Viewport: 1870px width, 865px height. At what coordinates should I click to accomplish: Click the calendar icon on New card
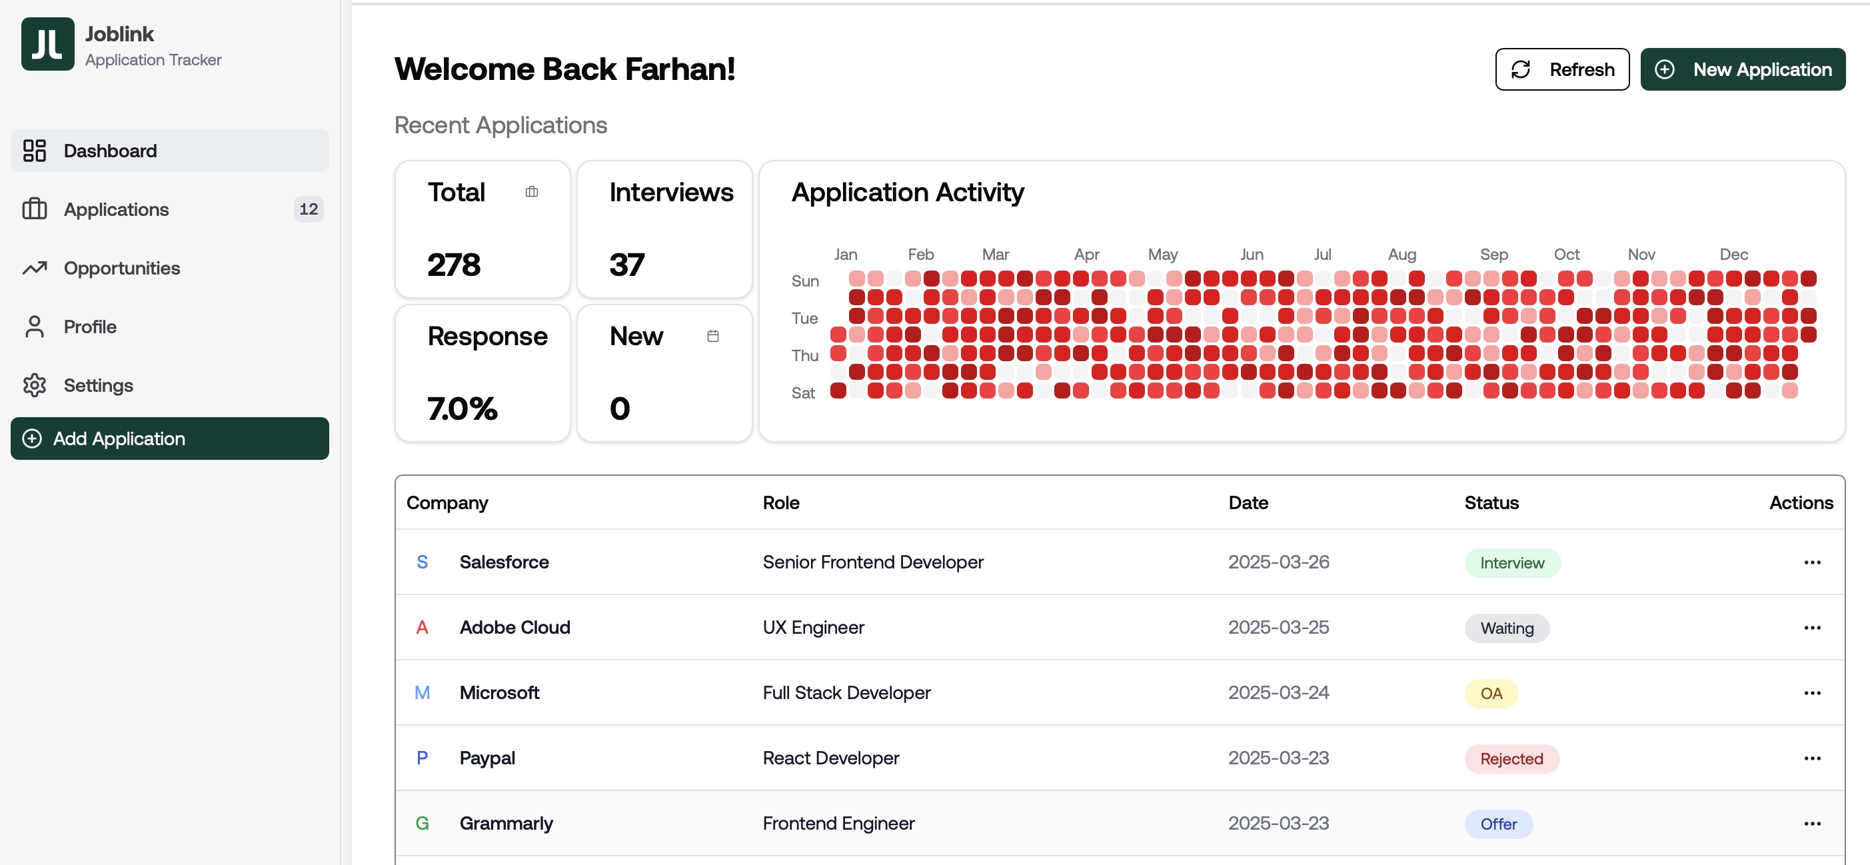click(713, 336)
